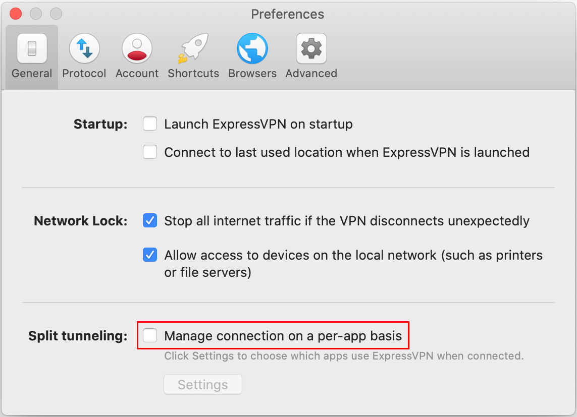The image size is (577, 417).
Task: Minimize the Preferences window
Action: (x=36, y=14)
